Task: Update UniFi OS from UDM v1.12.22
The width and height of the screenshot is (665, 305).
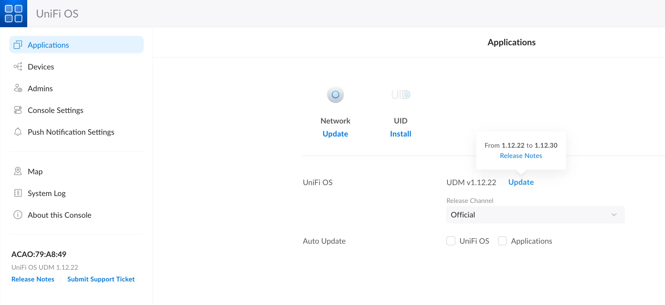Action: 521,182
